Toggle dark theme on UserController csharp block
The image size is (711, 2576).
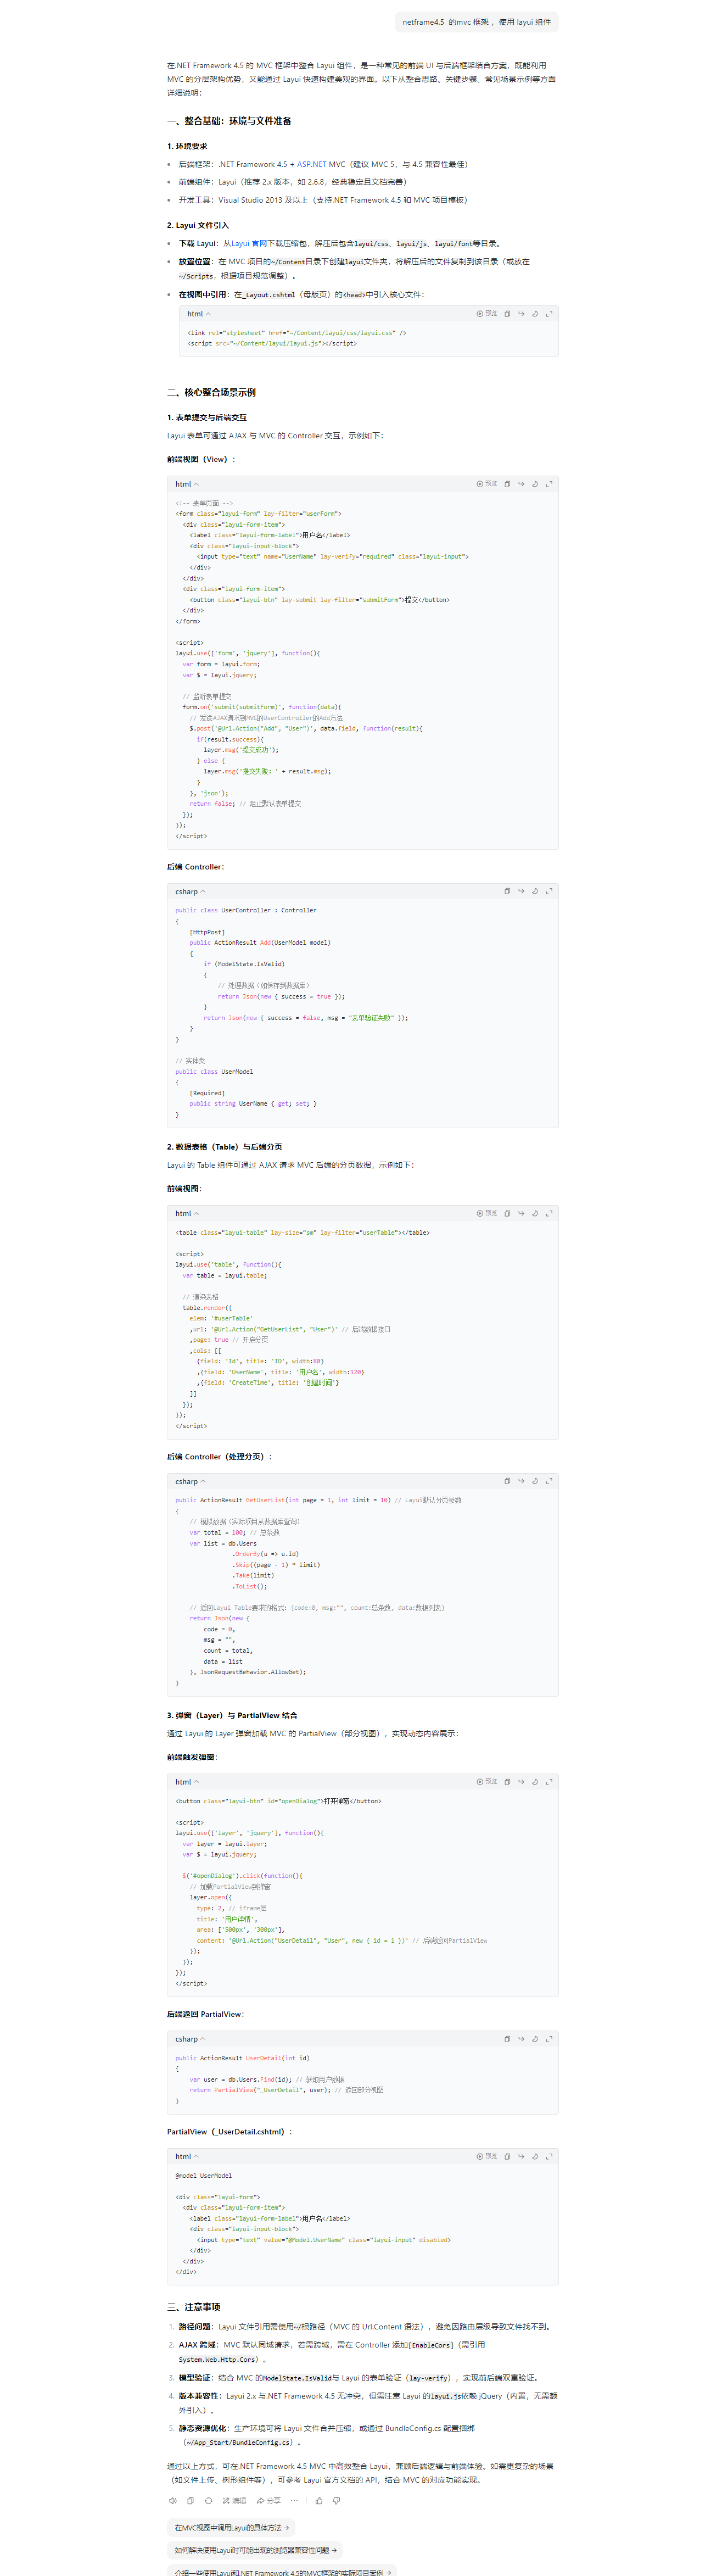pos(535,890)
